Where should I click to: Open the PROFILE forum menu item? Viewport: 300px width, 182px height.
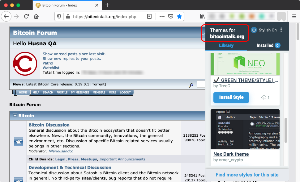62,92
